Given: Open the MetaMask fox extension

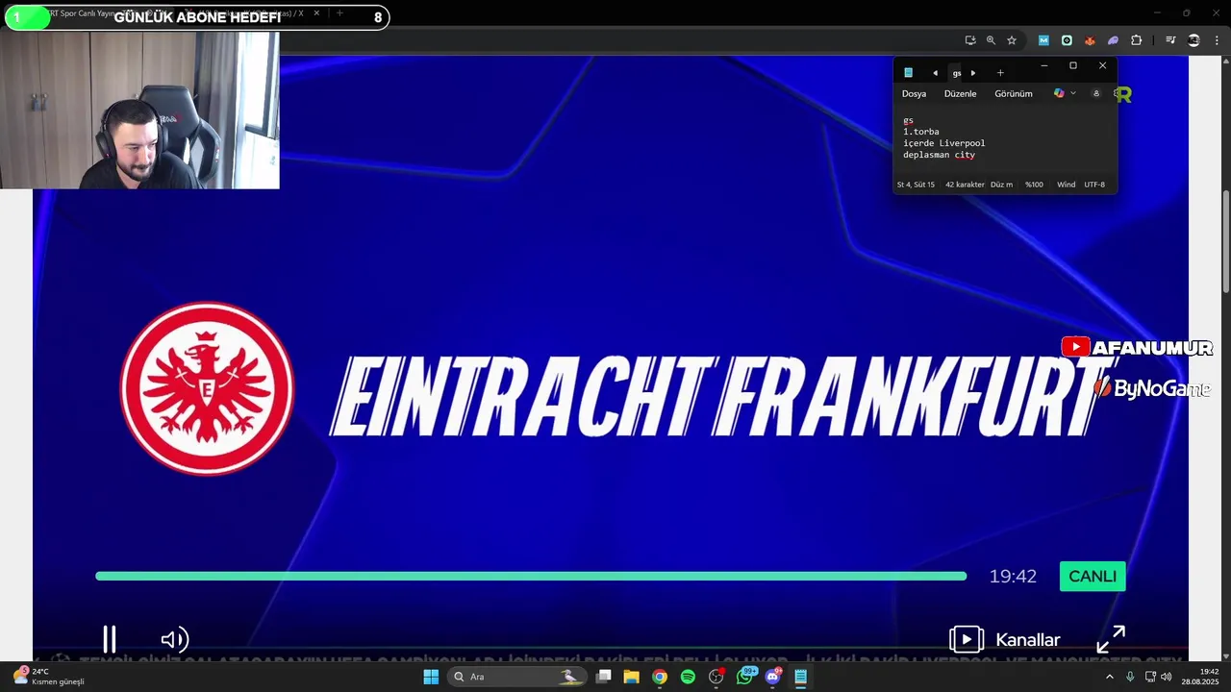Looking at the screenshot, I should [1090, 40].
